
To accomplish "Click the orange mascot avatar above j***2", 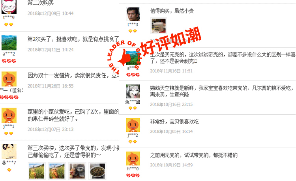I will coord(133,125).
